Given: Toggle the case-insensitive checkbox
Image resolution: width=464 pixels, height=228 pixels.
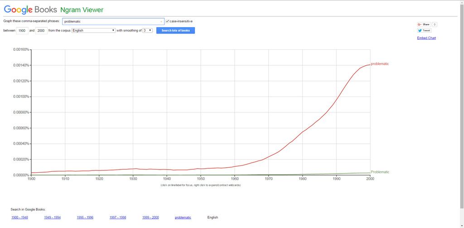Looking at the screenshot, I should (x=168, y=21).
